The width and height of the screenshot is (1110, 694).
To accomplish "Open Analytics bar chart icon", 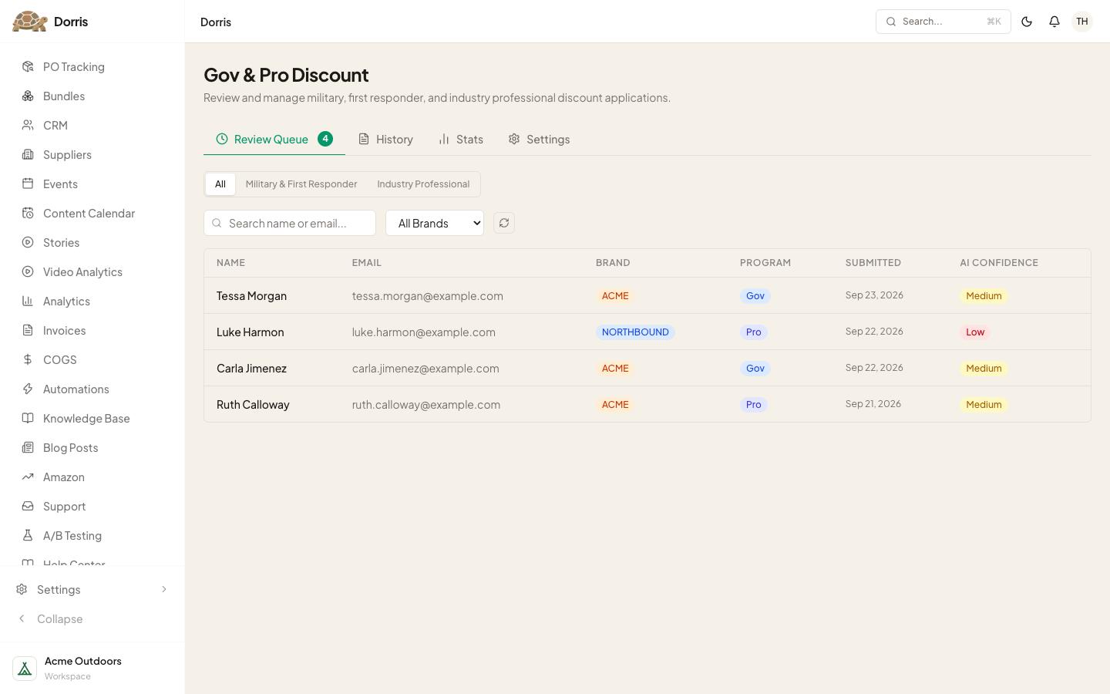I will (x=28, y=302).
